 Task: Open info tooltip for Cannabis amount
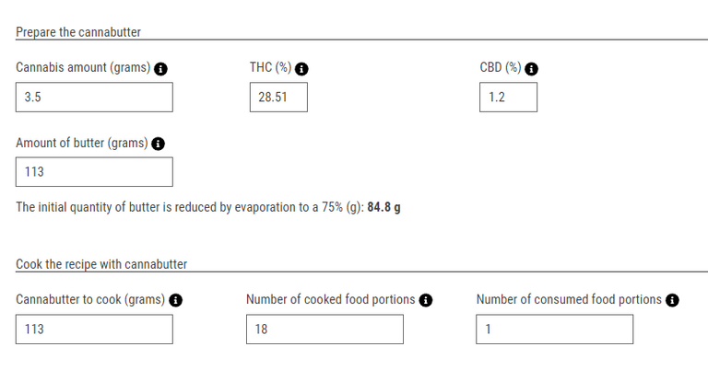160,69
